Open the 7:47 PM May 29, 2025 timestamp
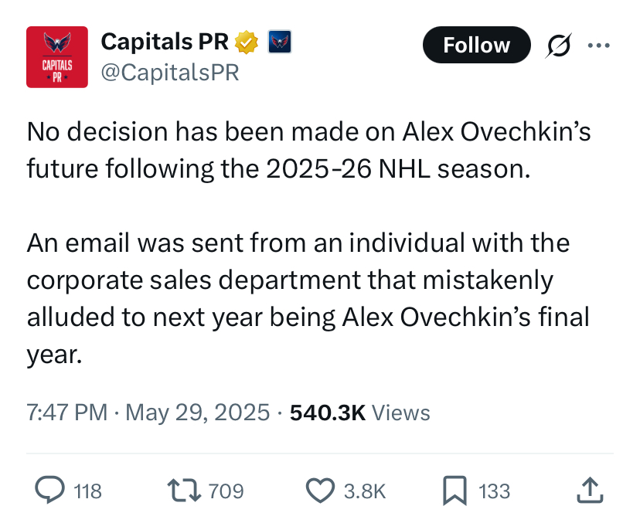This screenshot has height=523, width=640. [x=148, y=413]
